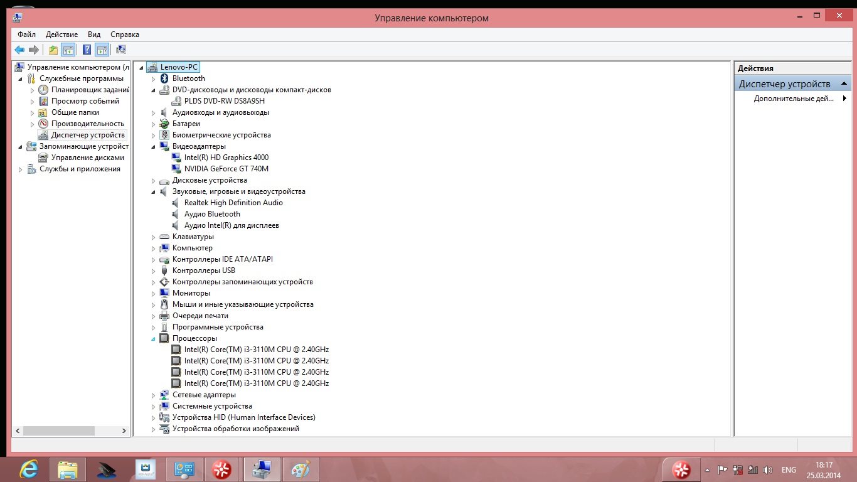The image size is (857, 482).
Task: Expand Сетевые адаптеры category
Action: pos(153,395)
